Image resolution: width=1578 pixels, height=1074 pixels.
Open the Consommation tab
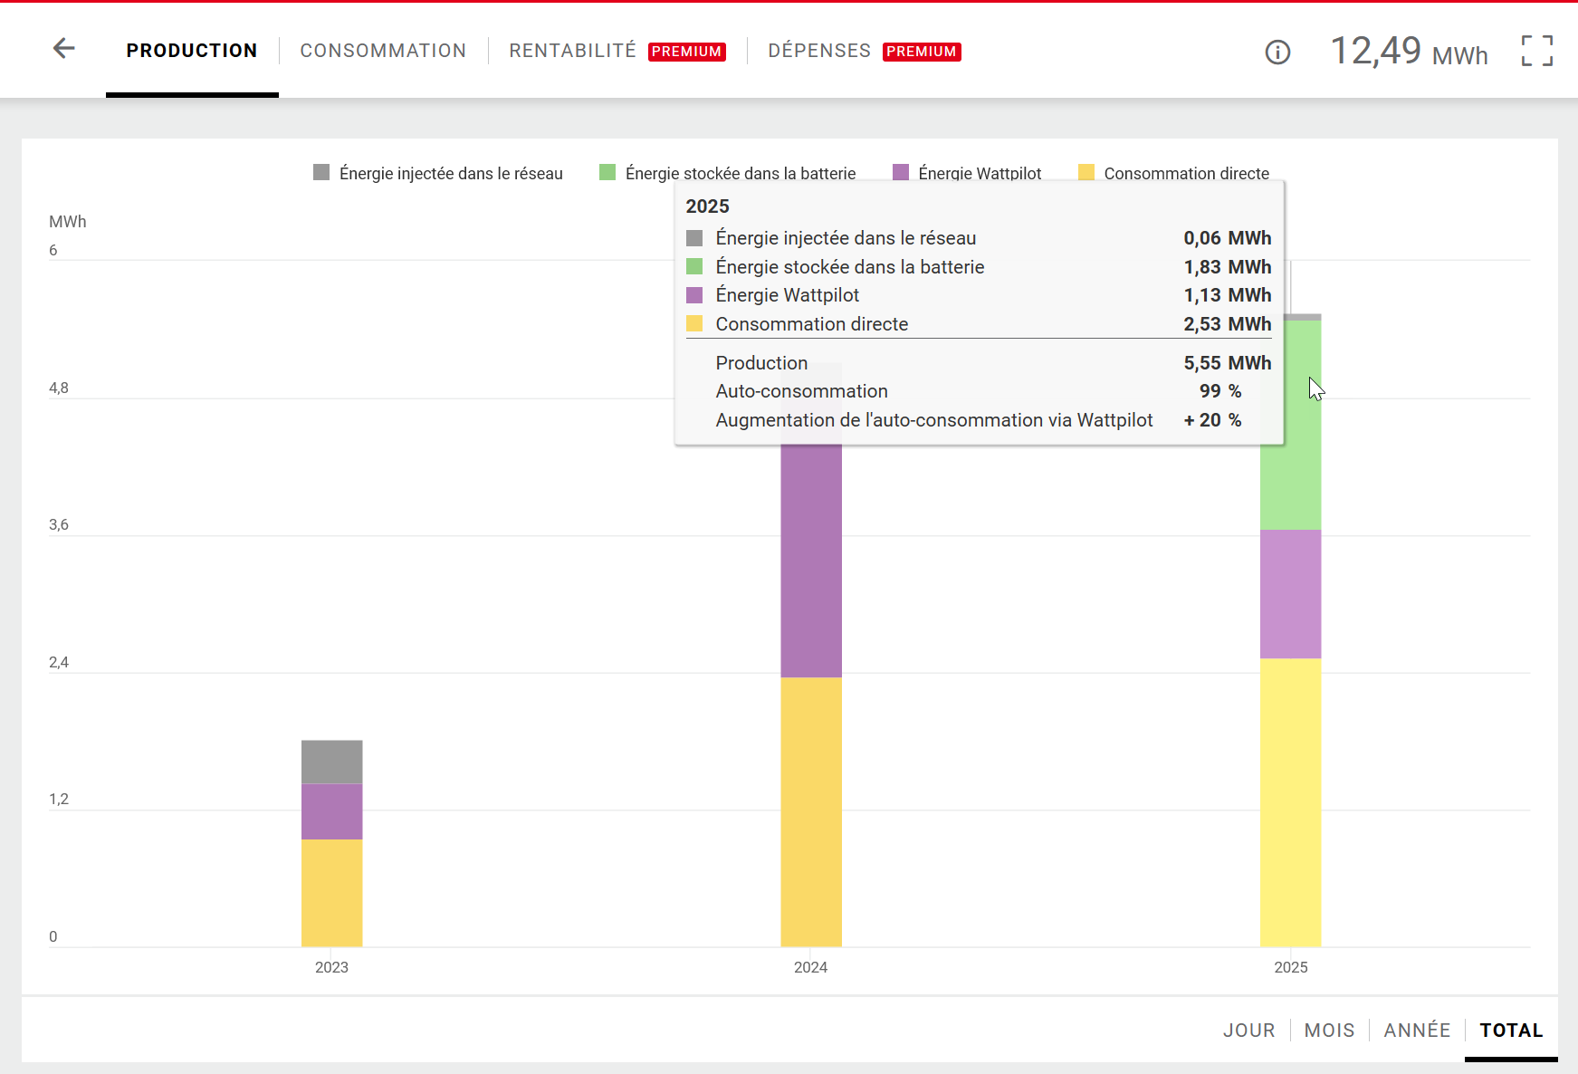(x=383, y=51)
